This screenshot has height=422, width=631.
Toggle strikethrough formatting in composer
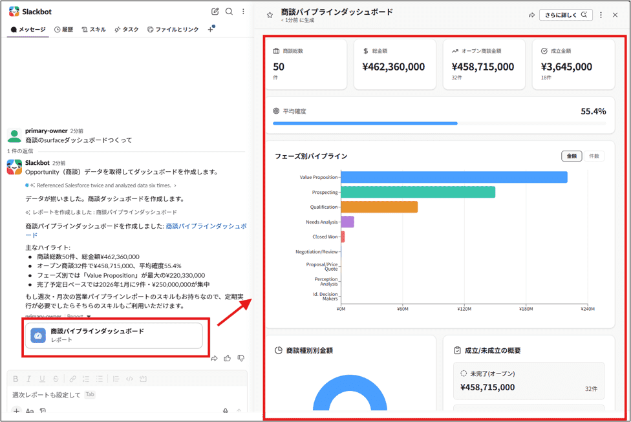(56, 379)
